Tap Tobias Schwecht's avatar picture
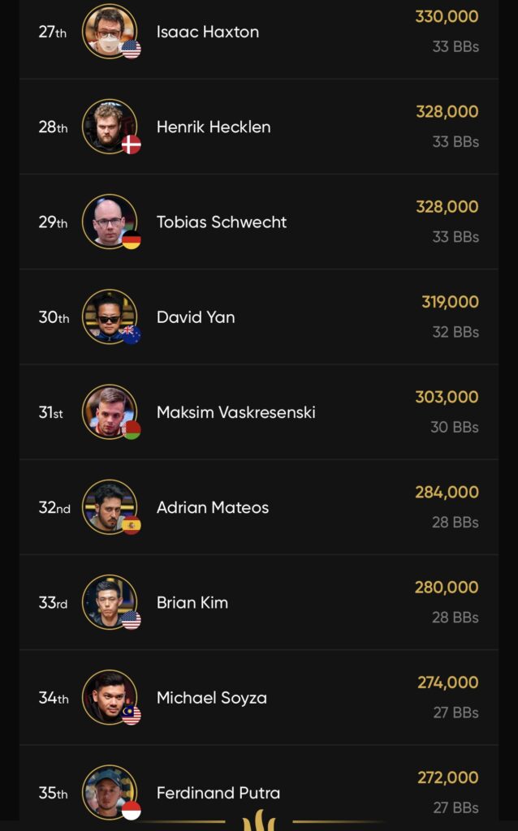 109,221
